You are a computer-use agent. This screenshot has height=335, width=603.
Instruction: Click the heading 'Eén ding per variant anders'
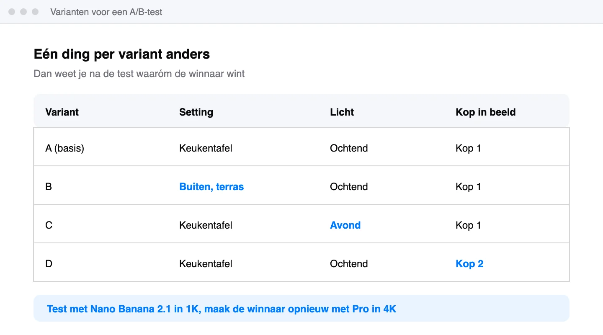[x=121, y=54]
